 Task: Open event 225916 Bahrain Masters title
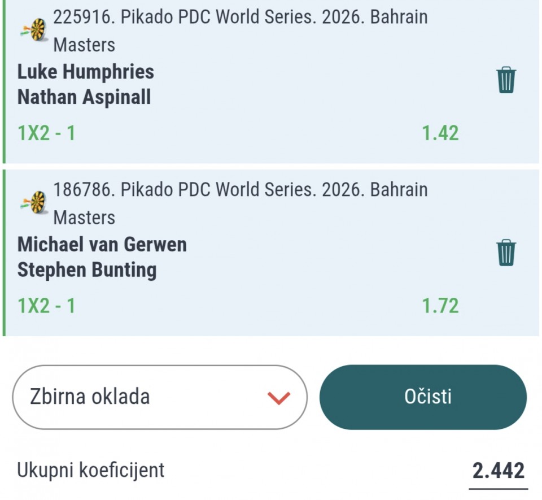click(x=240, y=18)
